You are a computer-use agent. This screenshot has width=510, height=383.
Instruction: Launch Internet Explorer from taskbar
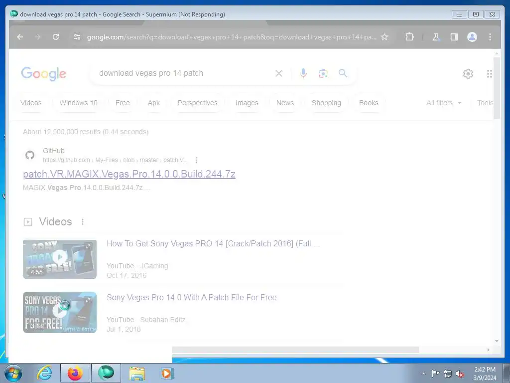point(44,373)
